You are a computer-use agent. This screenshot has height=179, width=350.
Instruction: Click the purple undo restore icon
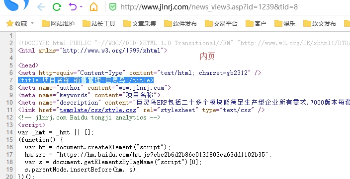pos(73,7)
